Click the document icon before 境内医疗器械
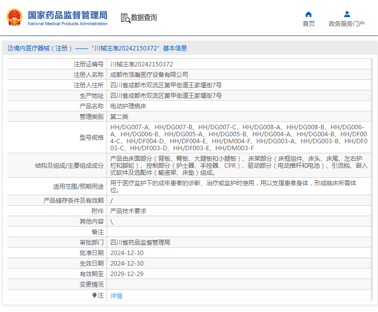378x312 pixels. tap(10, 48)
